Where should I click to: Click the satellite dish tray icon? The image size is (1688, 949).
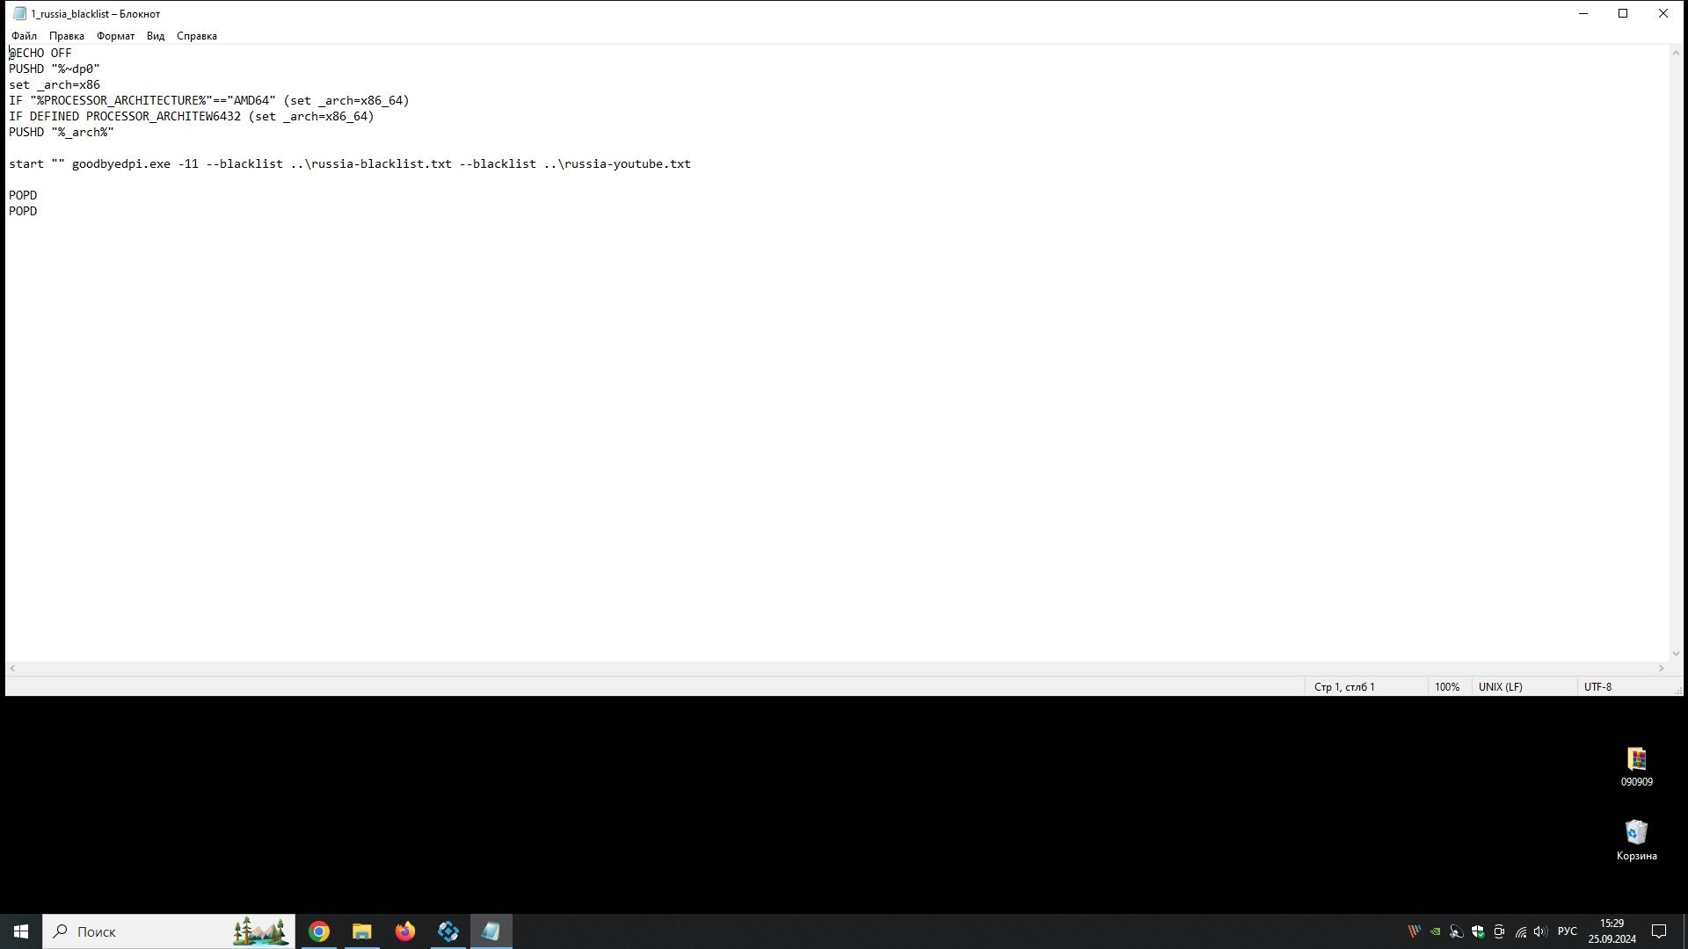(x=1456, y=931)
